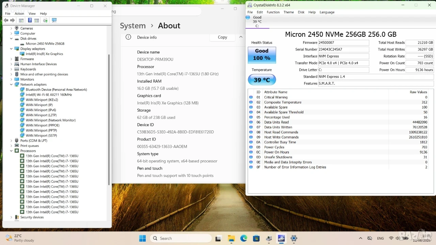Image resolution: width=436 pixels, height=245 pixels.
Task: Expand the Computer category
Action: coord(11,33)
